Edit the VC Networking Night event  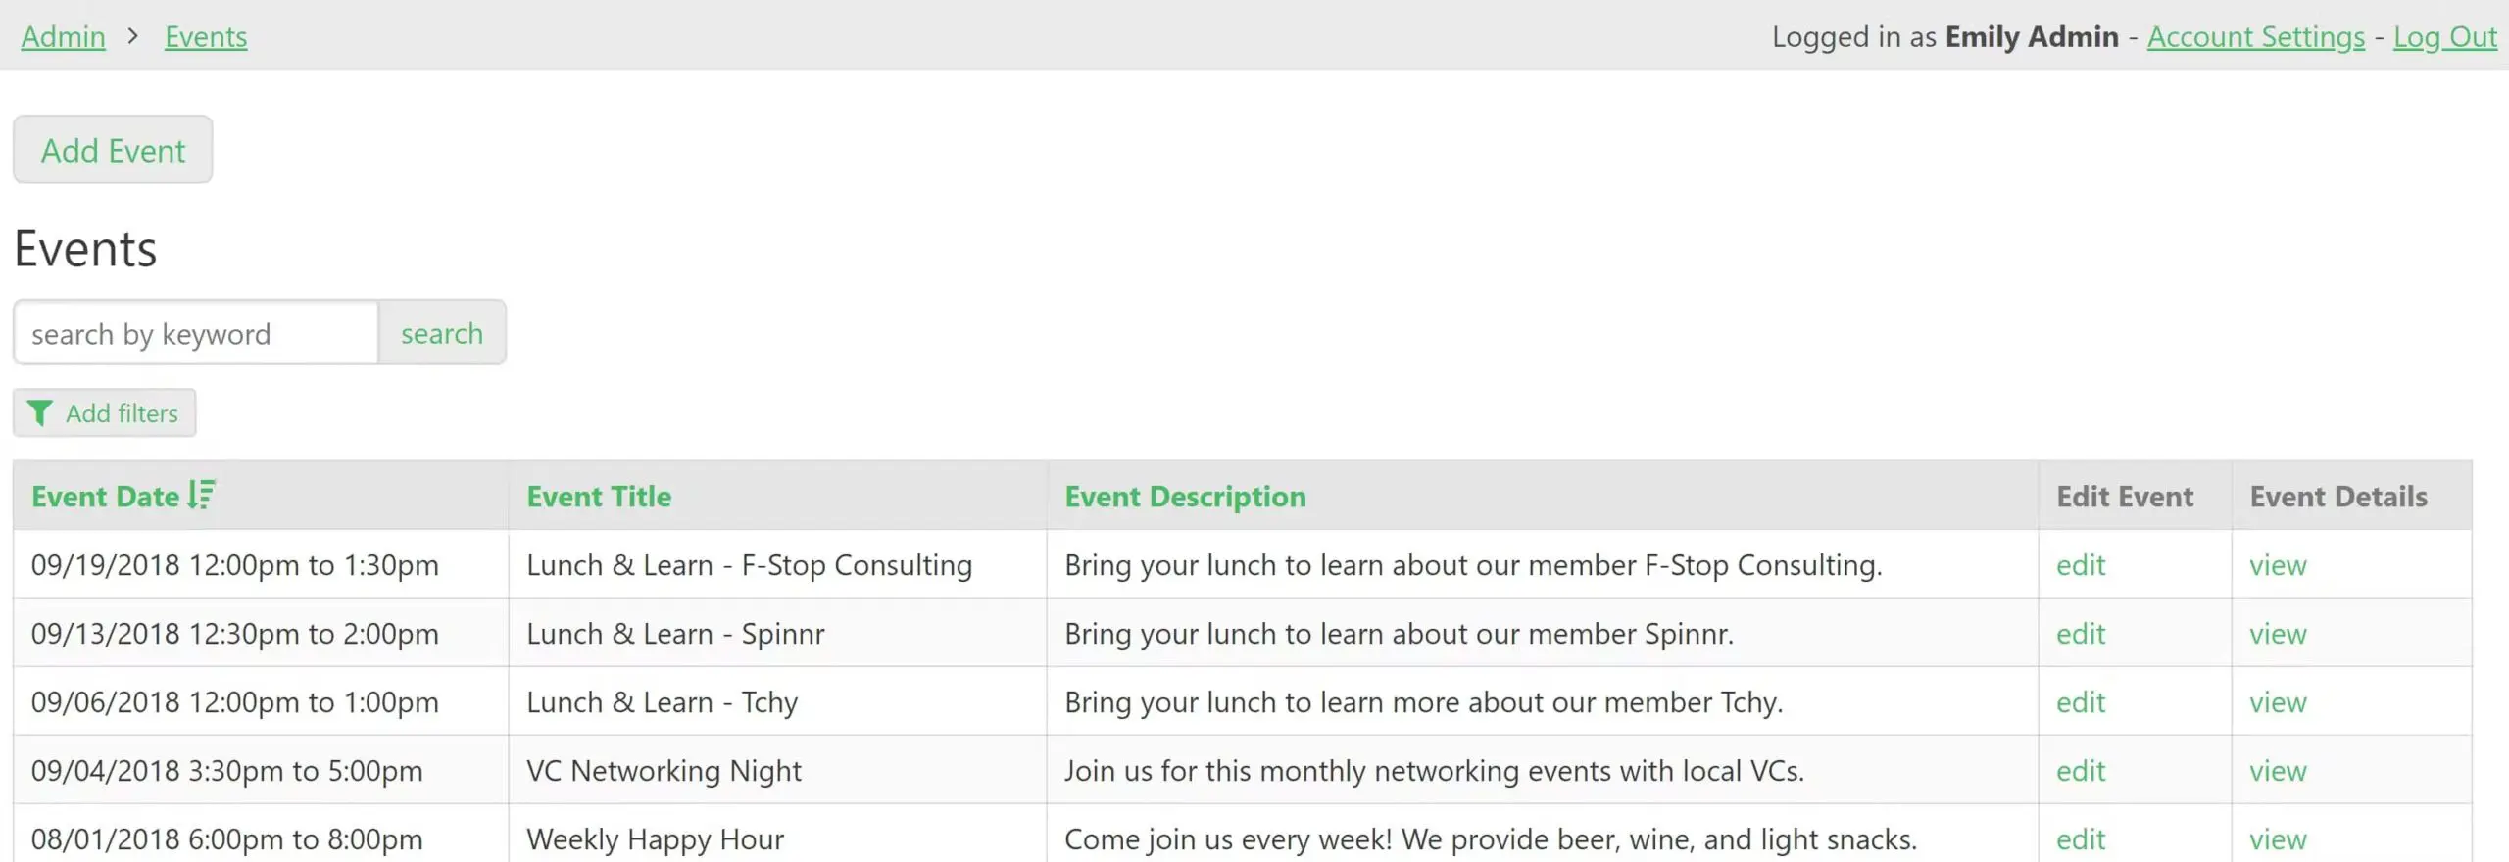2080,771
